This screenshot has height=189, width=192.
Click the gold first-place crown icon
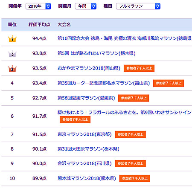(x=12, y=38)
